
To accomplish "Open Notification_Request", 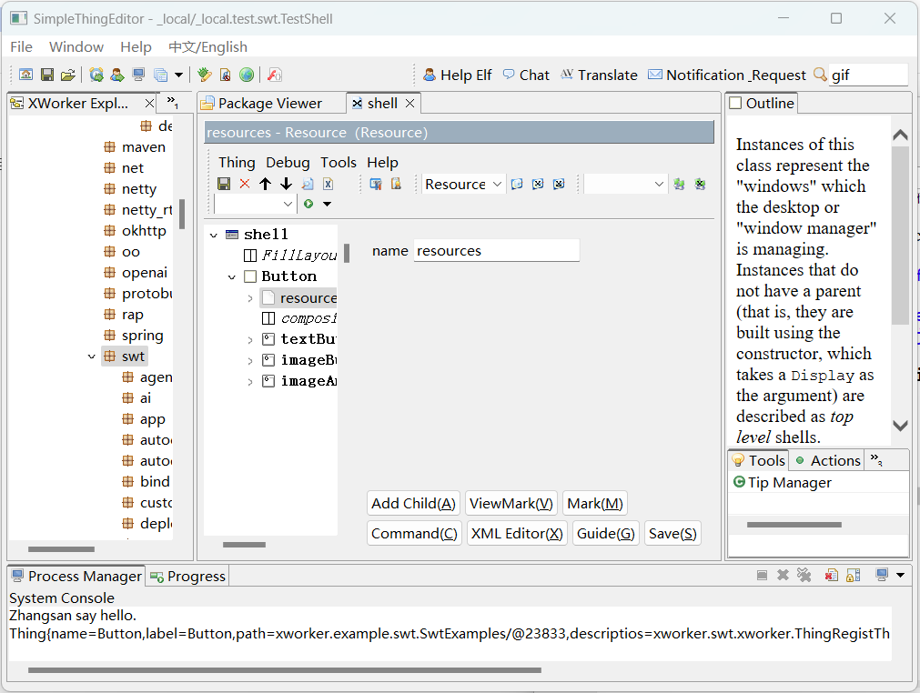I will pyautogui.click(x=726, y=75).
